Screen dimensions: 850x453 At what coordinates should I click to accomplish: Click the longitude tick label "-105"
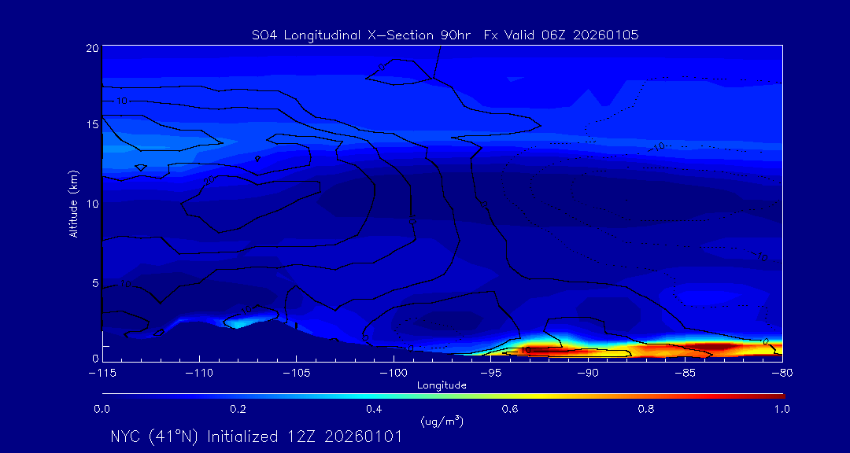coord(297,374)
